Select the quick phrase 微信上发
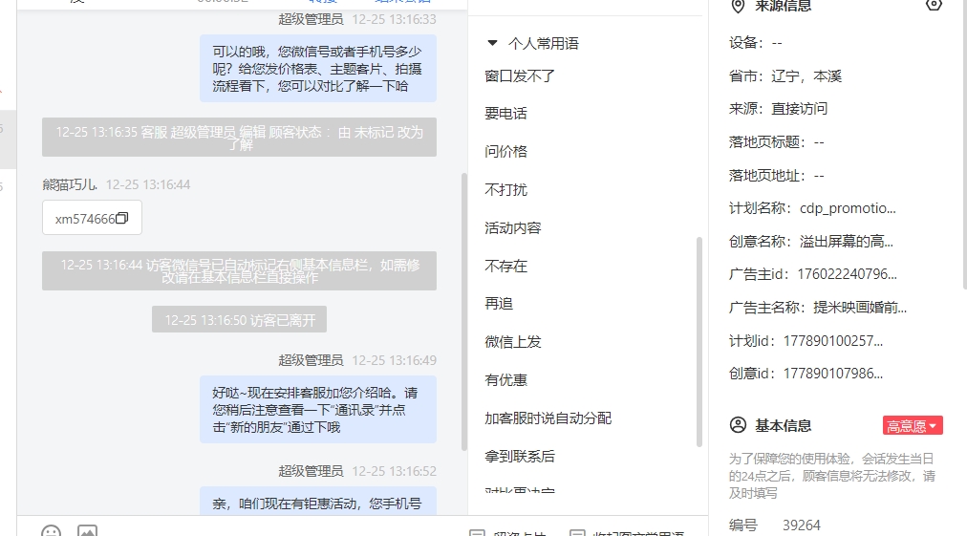 click(x=512, y=342)
